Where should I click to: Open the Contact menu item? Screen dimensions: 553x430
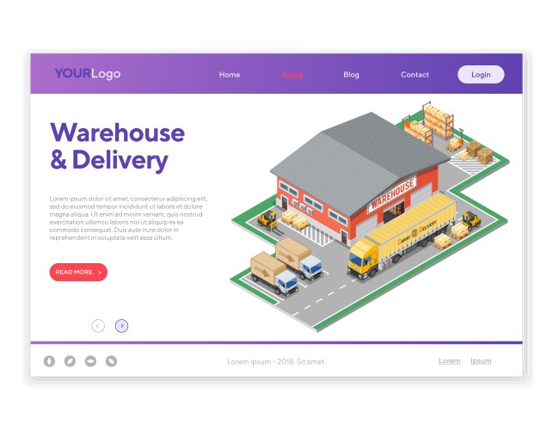[x=415, y=75]
